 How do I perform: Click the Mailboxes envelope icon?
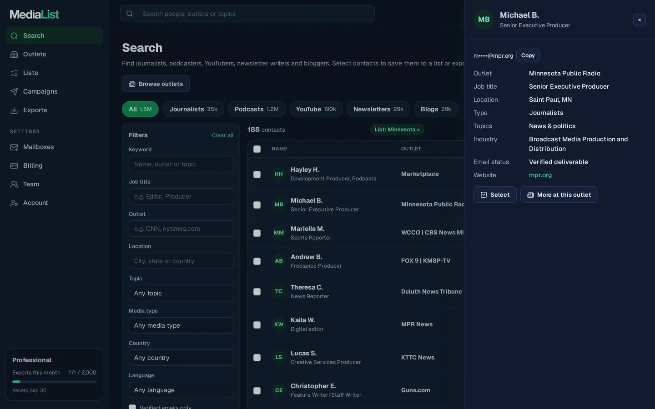pos(14,147)
